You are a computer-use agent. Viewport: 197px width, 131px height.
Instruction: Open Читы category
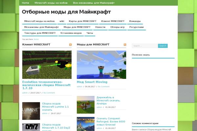point(90,33)
